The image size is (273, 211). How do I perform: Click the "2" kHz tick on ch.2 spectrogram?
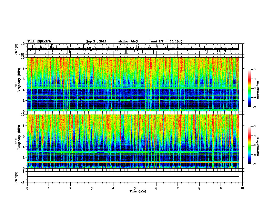[x=24, y=158]
